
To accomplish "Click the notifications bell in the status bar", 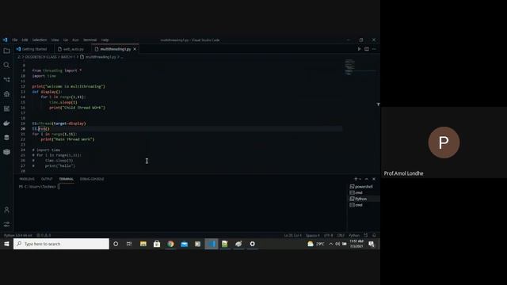I will tap(374, 235).
